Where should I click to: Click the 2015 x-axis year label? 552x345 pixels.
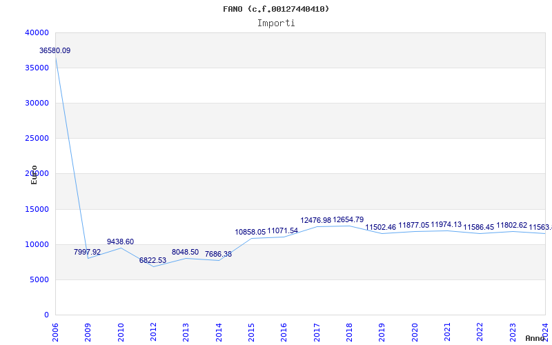point(251,332)
